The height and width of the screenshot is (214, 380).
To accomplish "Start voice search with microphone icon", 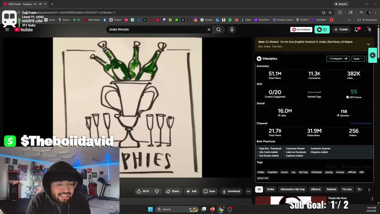I will pyautogui.click(x=232, y=29).
